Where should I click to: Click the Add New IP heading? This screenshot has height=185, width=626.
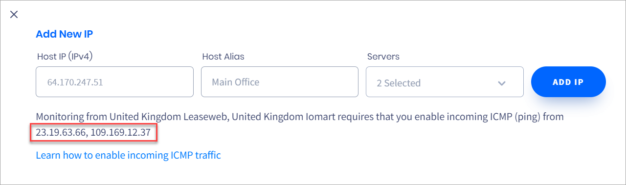tap(64, 34)
